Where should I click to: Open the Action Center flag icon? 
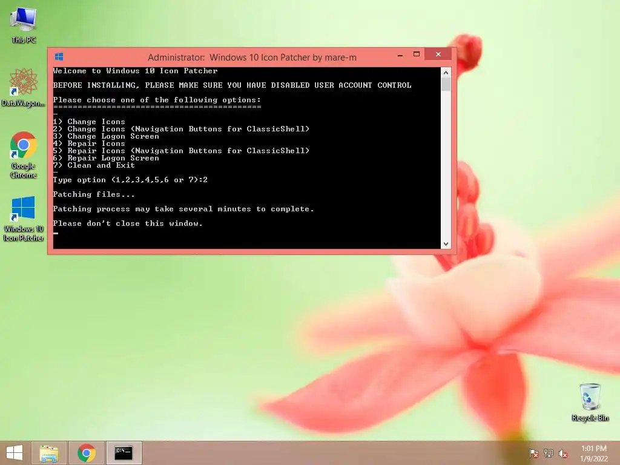click(533, 453)
